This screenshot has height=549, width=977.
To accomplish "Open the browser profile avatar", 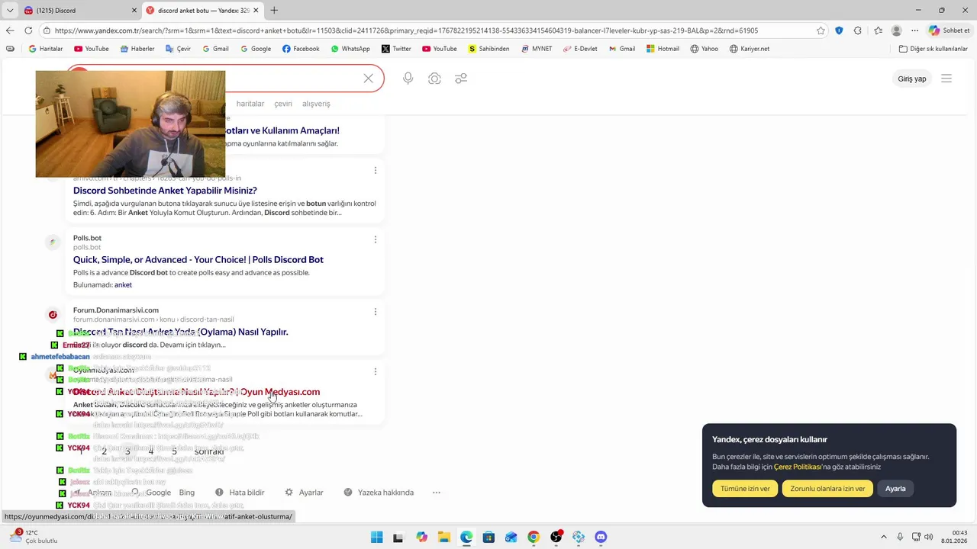I will pos(896,30).
